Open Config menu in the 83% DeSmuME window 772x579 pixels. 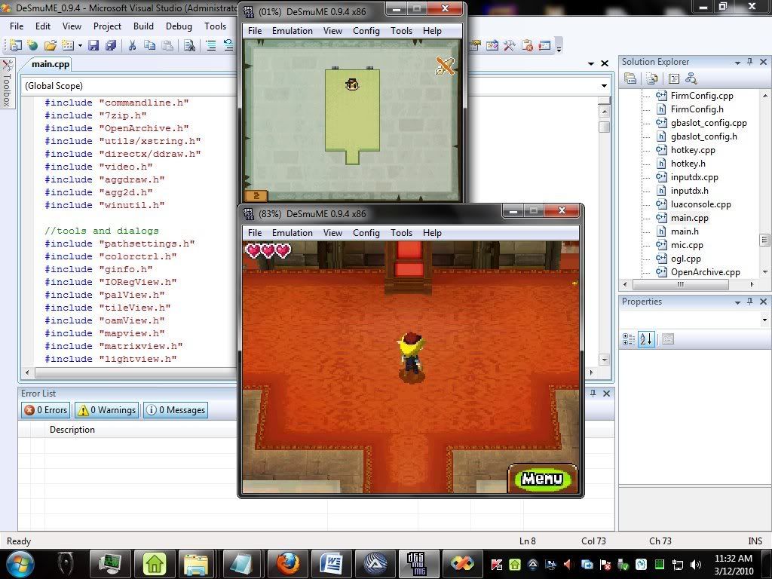click(366, 233)
